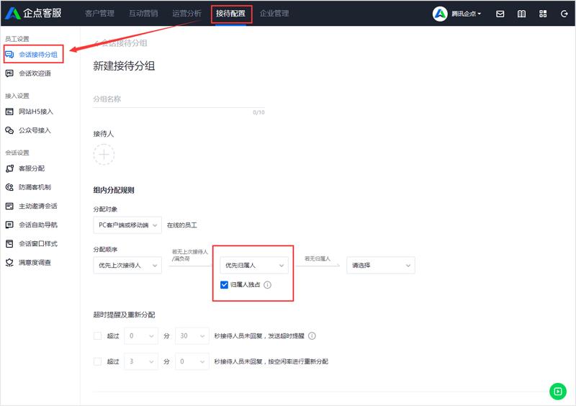This screenshot has height=406, width=576.
Task: Click the 会话接待分组 chat icon
Action: click(x=9, y=55)
